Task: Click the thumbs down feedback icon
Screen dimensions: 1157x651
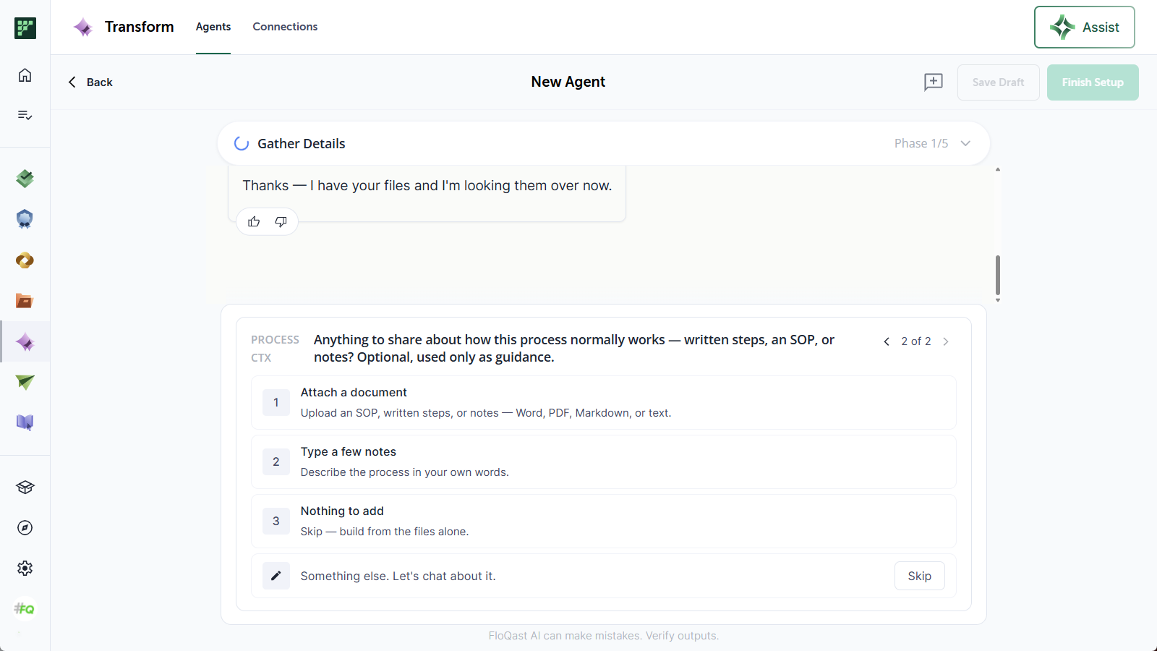Action: tap(281, 222)
